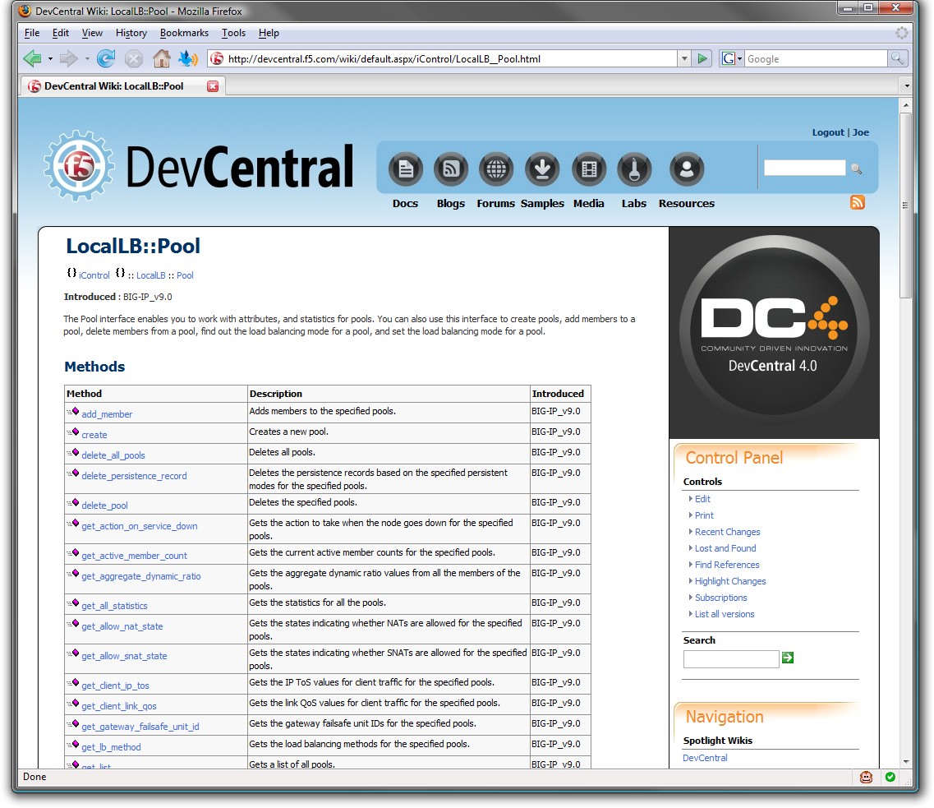934x808 pixels.
Task: Open the History menu
Action: point(131,33)
